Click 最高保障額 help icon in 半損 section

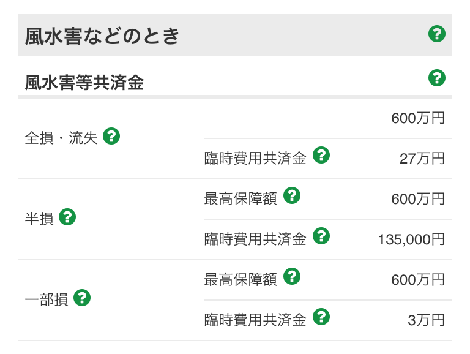pyautogui.click(x=292, y=196)
